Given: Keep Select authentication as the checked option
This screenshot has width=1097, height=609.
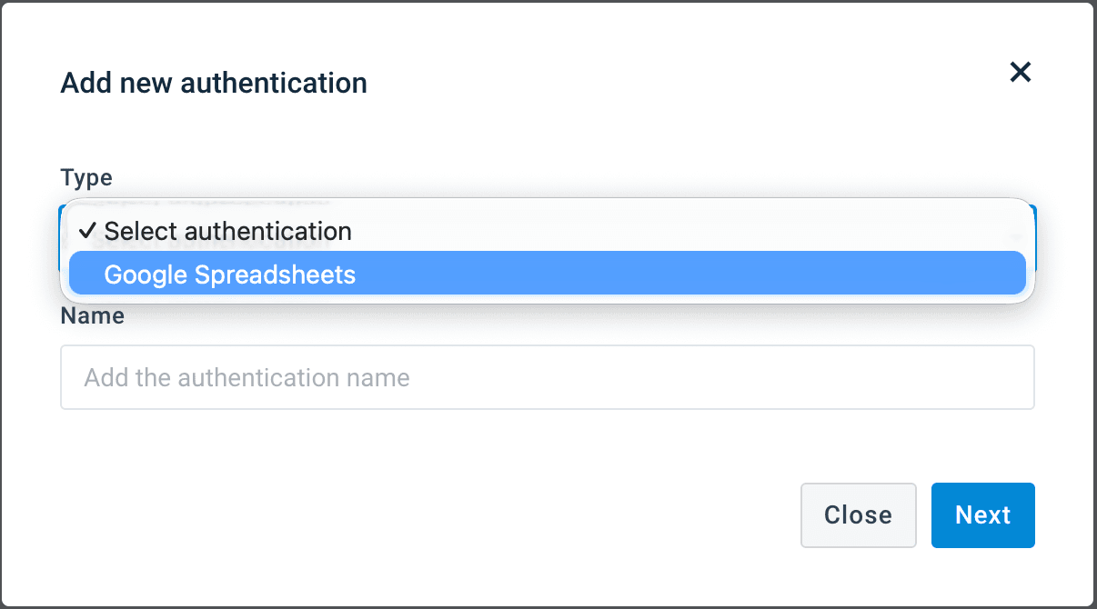Looking at the screenshot, I should pyautogui.click(x=227, y=231).
